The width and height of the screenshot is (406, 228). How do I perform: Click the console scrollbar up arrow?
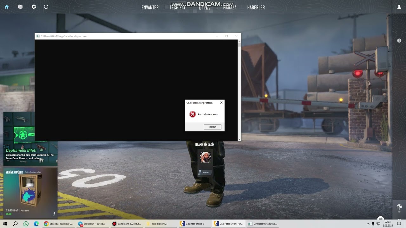(239, 41)
